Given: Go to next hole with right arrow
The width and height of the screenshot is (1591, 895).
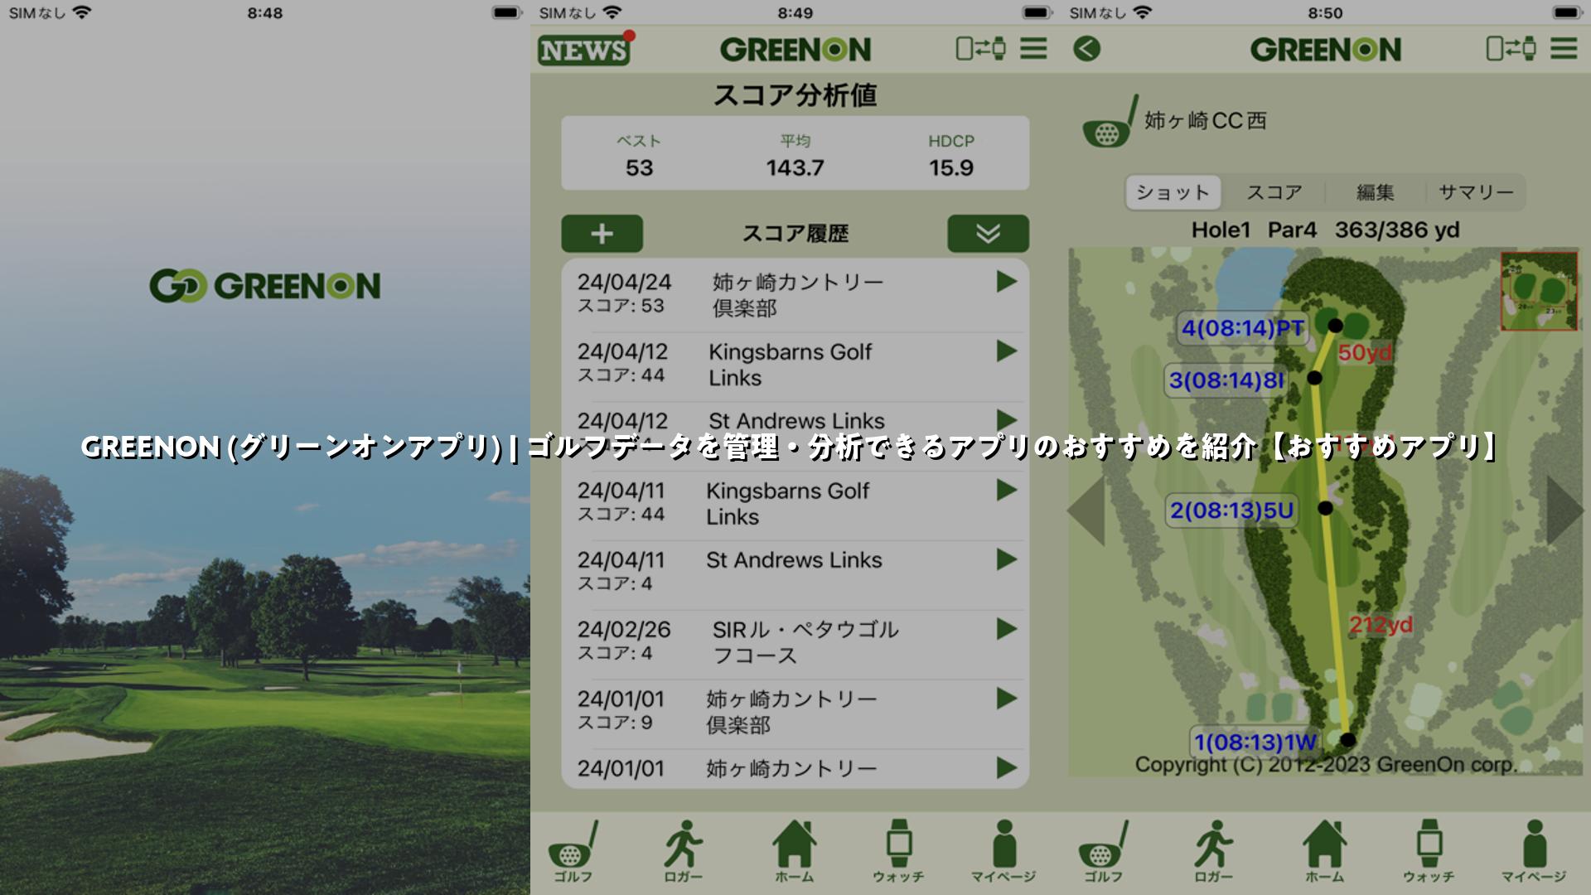Looking at the screenshot, I should click(x=1564, y=510).
